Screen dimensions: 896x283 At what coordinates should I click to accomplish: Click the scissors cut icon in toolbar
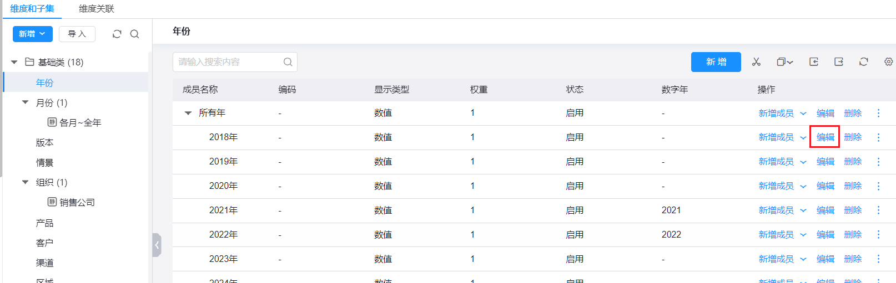coord(756,62)
